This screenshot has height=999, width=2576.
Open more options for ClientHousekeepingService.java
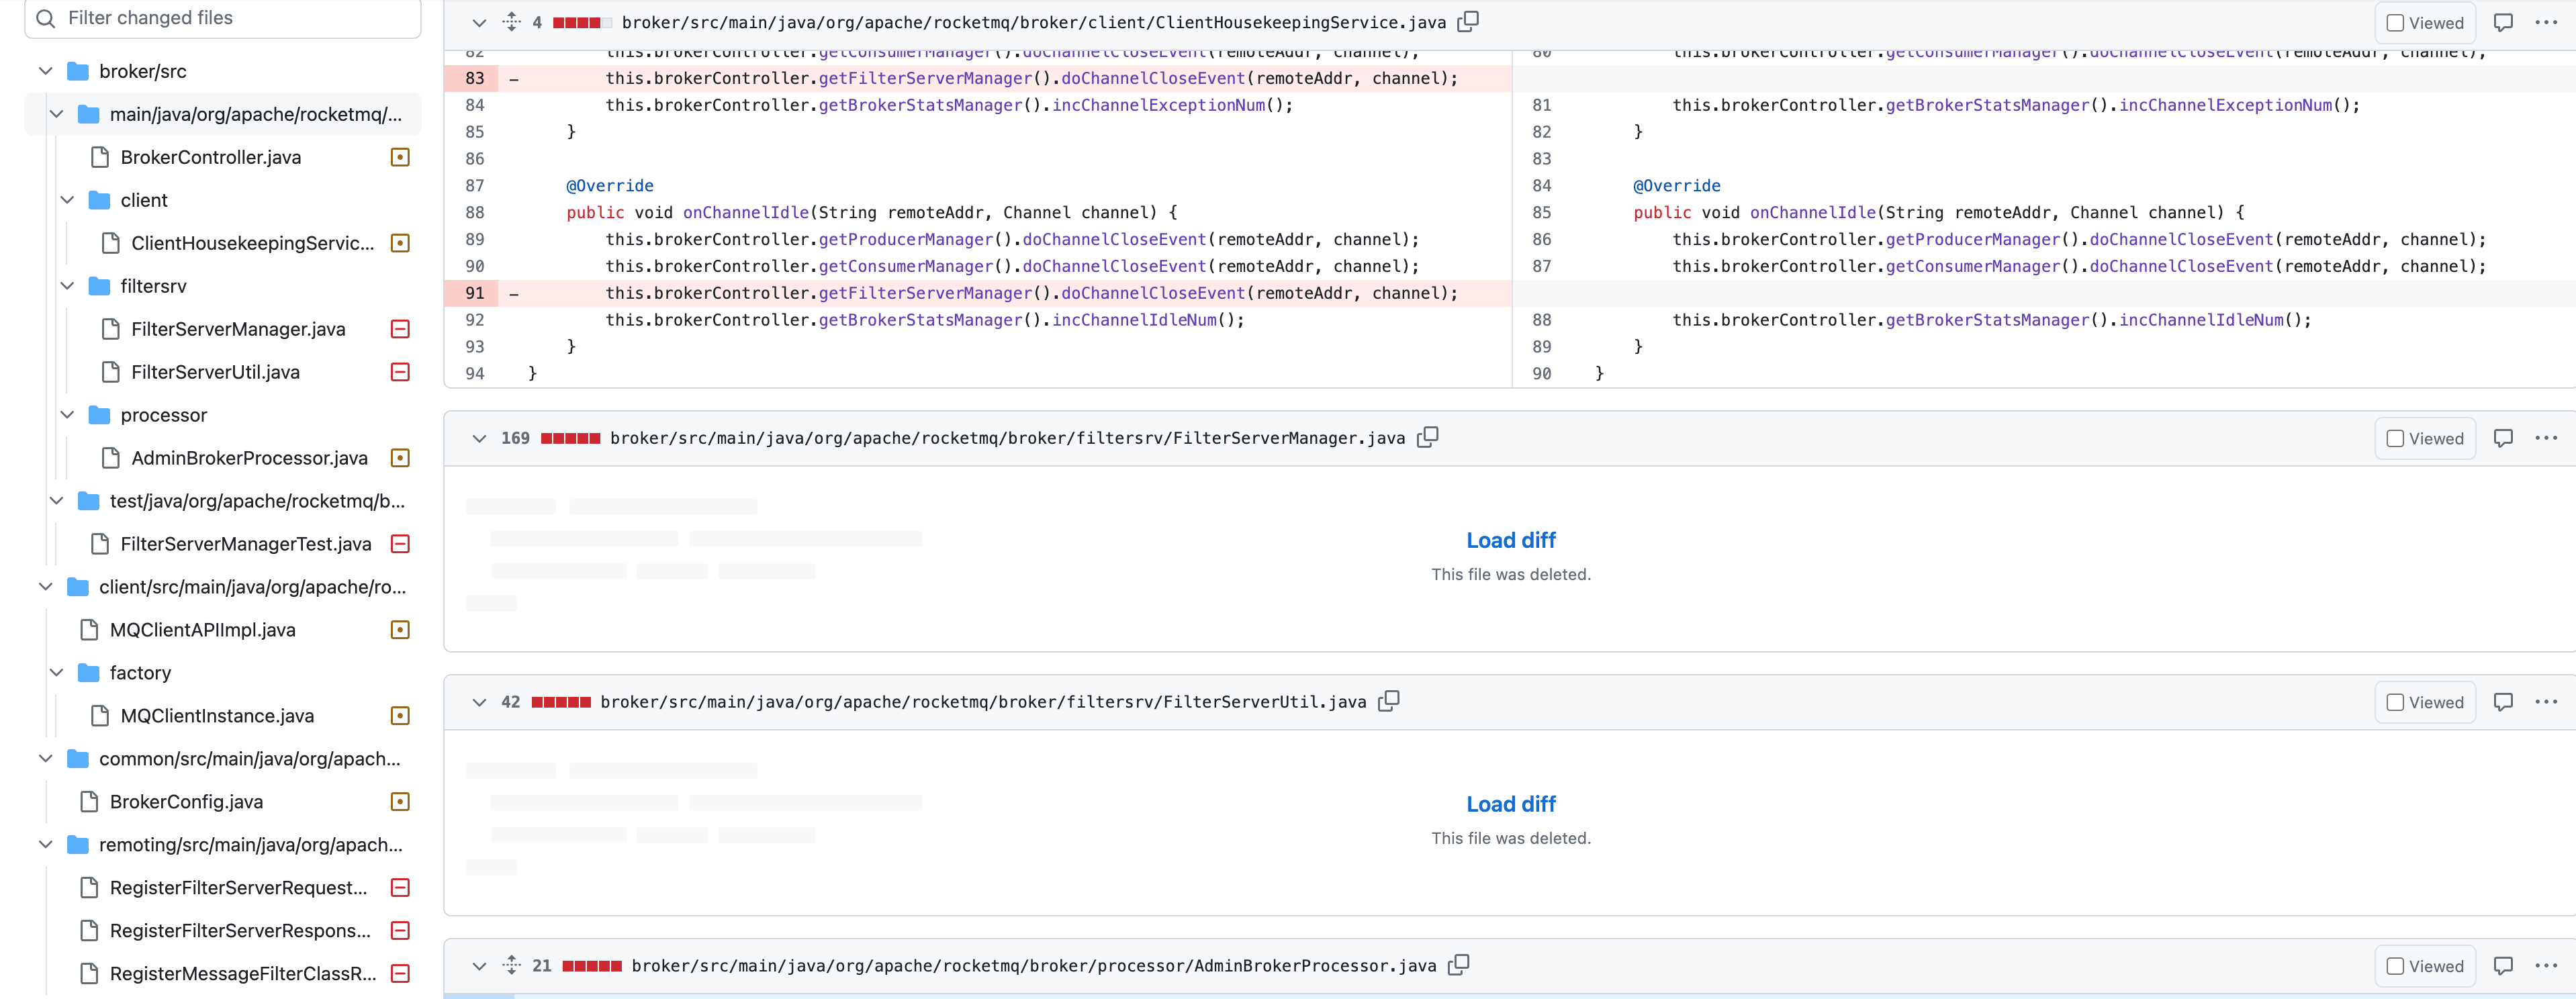coord(2546,22)
